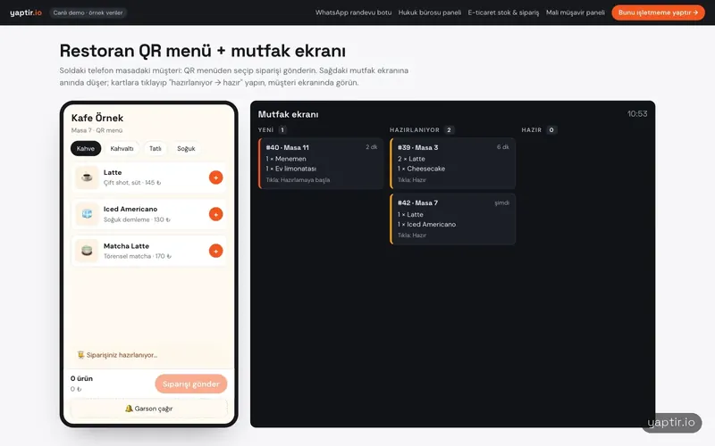The width and height of the screenshot is (715, 446).
Task: Switch to the Kahvaltı category tab
Action: [122, 148]
